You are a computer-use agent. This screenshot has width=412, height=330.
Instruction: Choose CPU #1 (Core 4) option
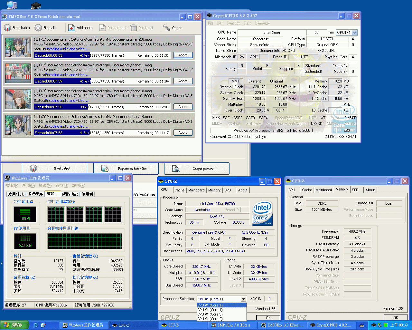(x=210, y=310)
